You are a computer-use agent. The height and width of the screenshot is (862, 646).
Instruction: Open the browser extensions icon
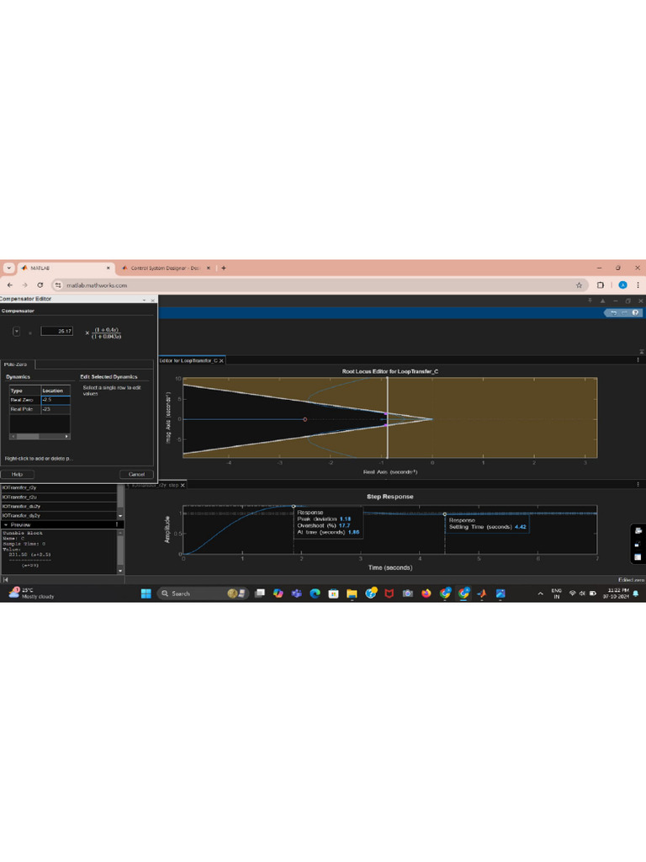coord(601,285)
